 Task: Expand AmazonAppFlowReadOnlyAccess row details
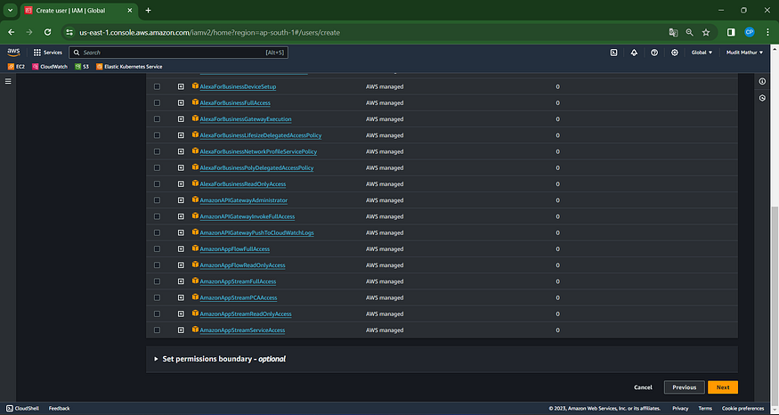[x=181, y=265]
